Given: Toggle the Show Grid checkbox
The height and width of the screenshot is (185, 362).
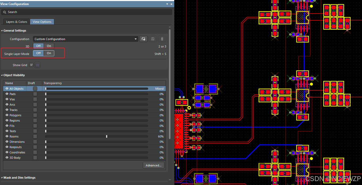Looking at the screenshot, I should 31,65.
